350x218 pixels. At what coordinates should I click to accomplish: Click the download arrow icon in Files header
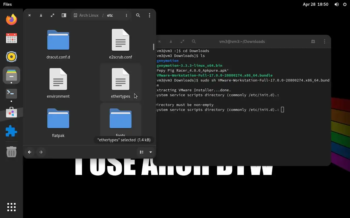(41, 15)
